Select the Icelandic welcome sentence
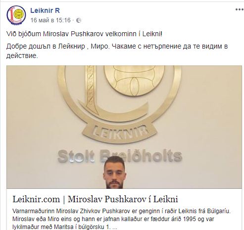244x230 pixels. [x=84, y=34]
